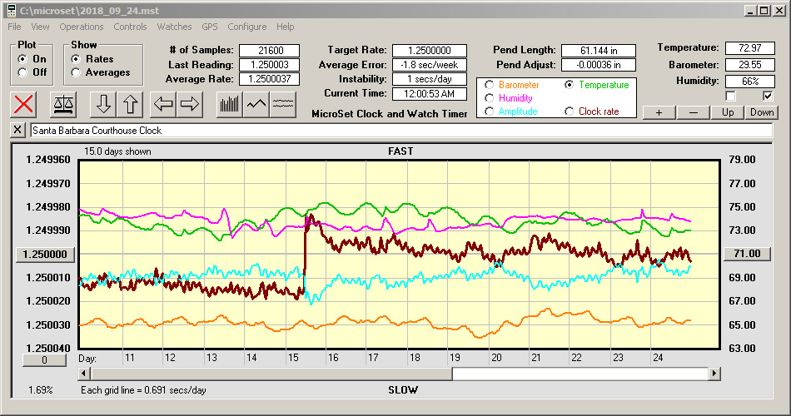Viewport: 791px width, 416px height.
Task: Click the line graph style icon
Action: (x=256, y=104)
